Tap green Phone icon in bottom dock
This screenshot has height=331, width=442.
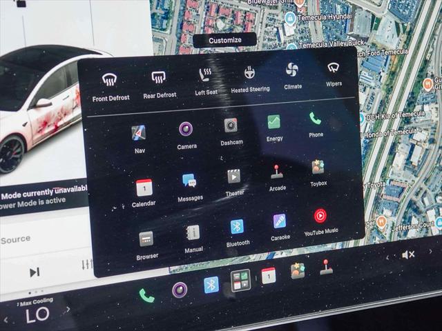(x=147, y=296)
